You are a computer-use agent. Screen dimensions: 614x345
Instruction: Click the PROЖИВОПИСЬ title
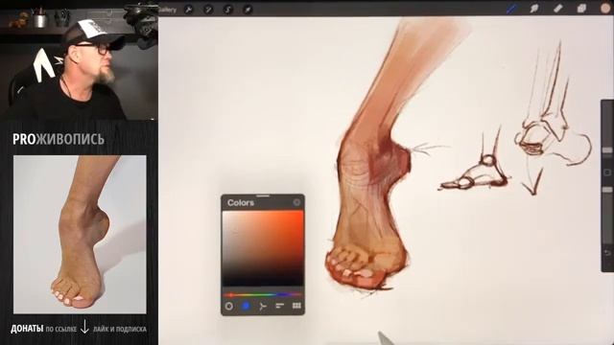tap(59, 139)
